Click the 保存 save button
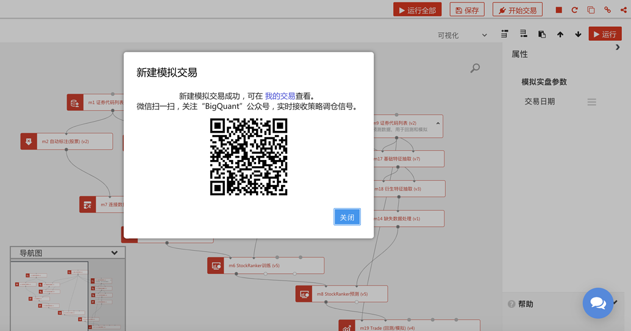Viewport: 631px width, 331px height. (x=467, y=10)
